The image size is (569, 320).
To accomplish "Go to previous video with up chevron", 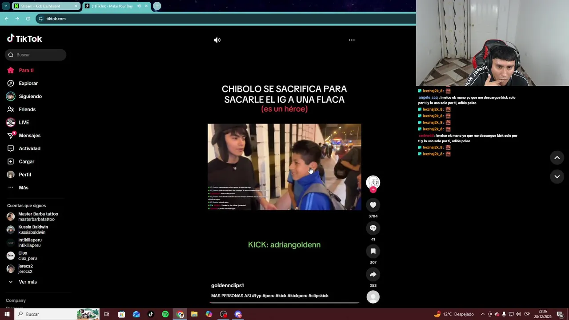I will 557,158.
